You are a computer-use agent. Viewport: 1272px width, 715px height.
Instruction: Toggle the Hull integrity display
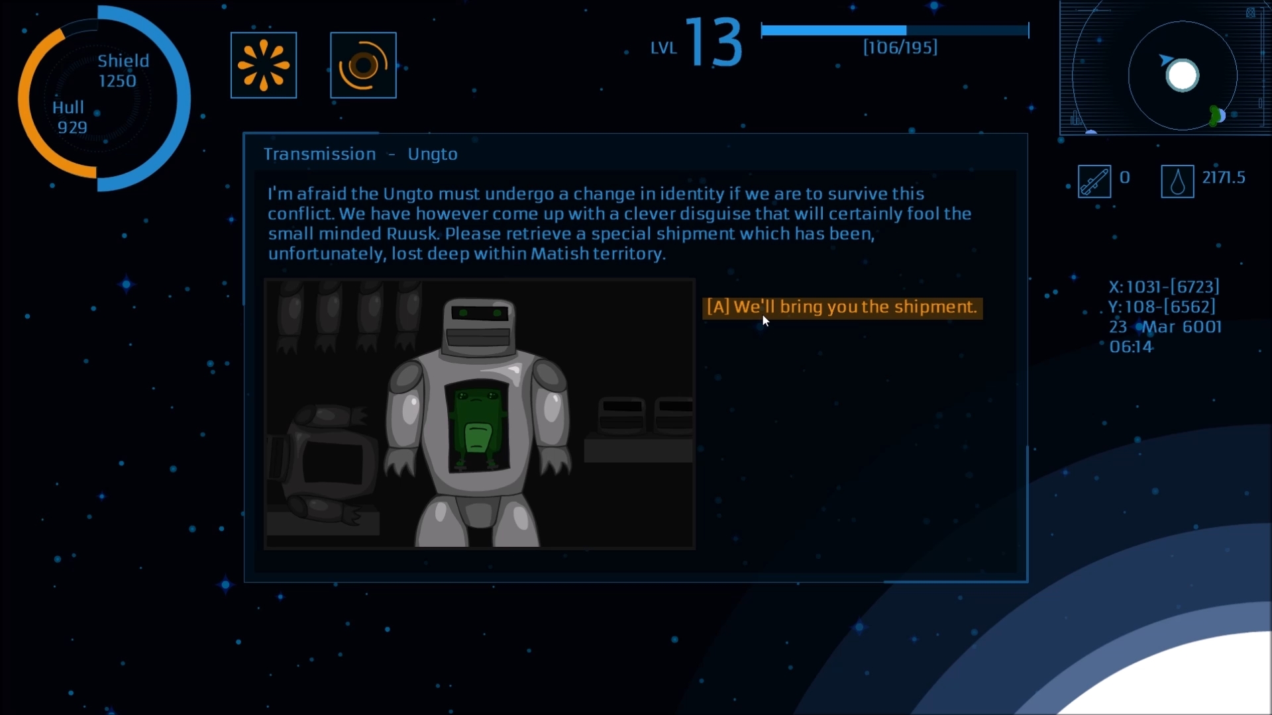click(x=68, y=116)
